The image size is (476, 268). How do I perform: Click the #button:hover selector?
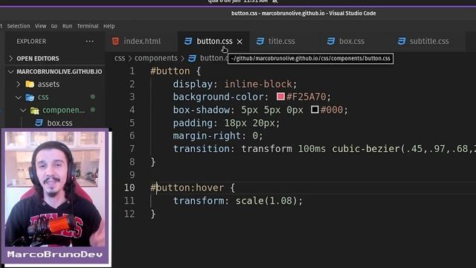coord(187,188)
